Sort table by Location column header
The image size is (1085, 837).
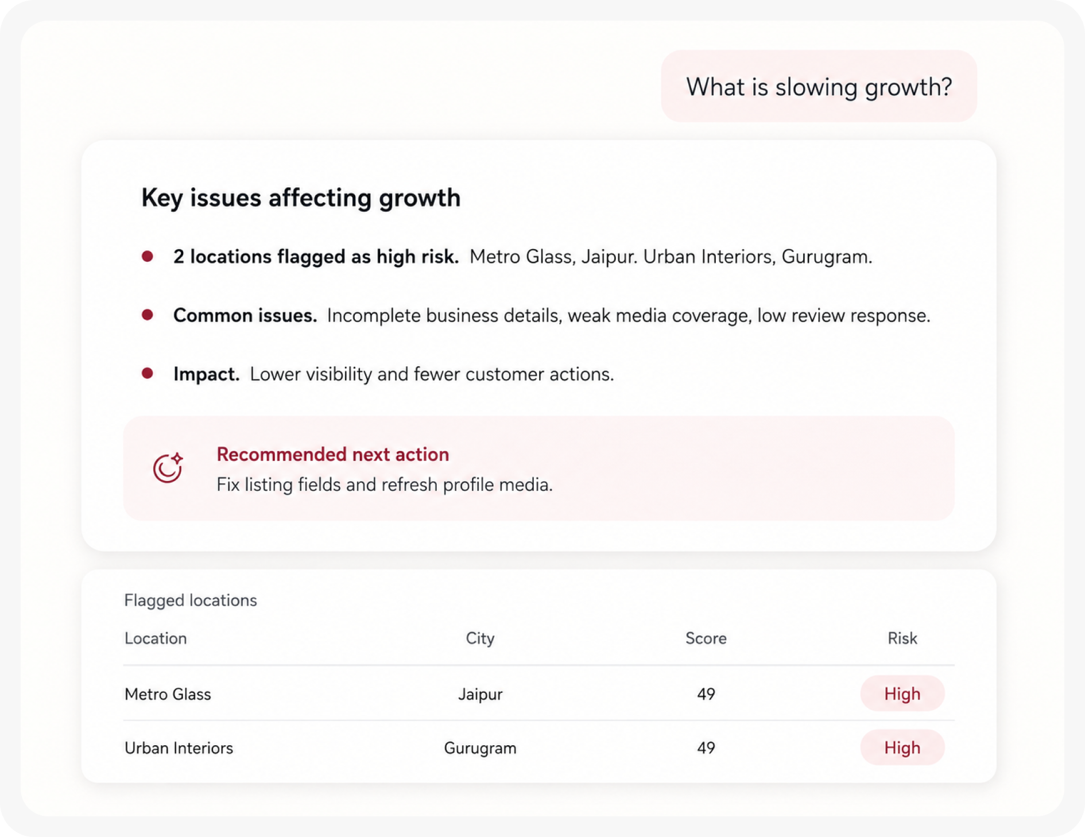[156, 638]
